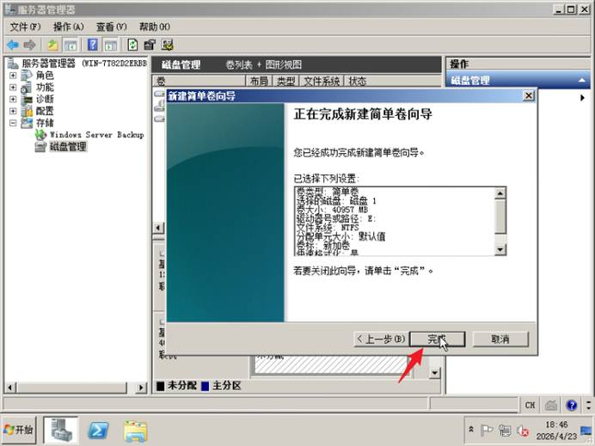
Task: Open the more actions arrow in 操作 pane
Action: tap(582, 98)
